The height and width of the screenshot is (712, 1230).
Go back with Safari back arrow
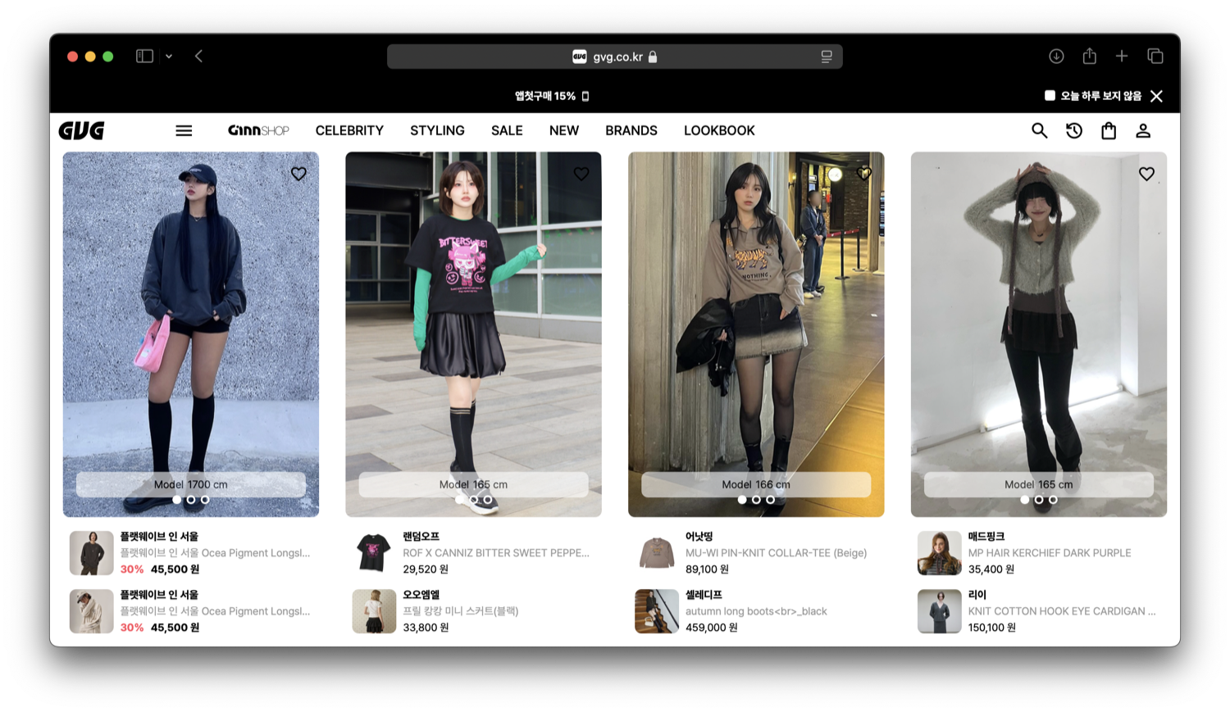click(199, 57)
